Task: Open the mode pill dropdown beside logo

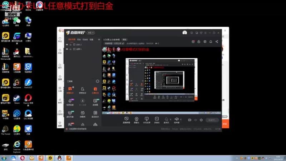Action: (91, 33)
